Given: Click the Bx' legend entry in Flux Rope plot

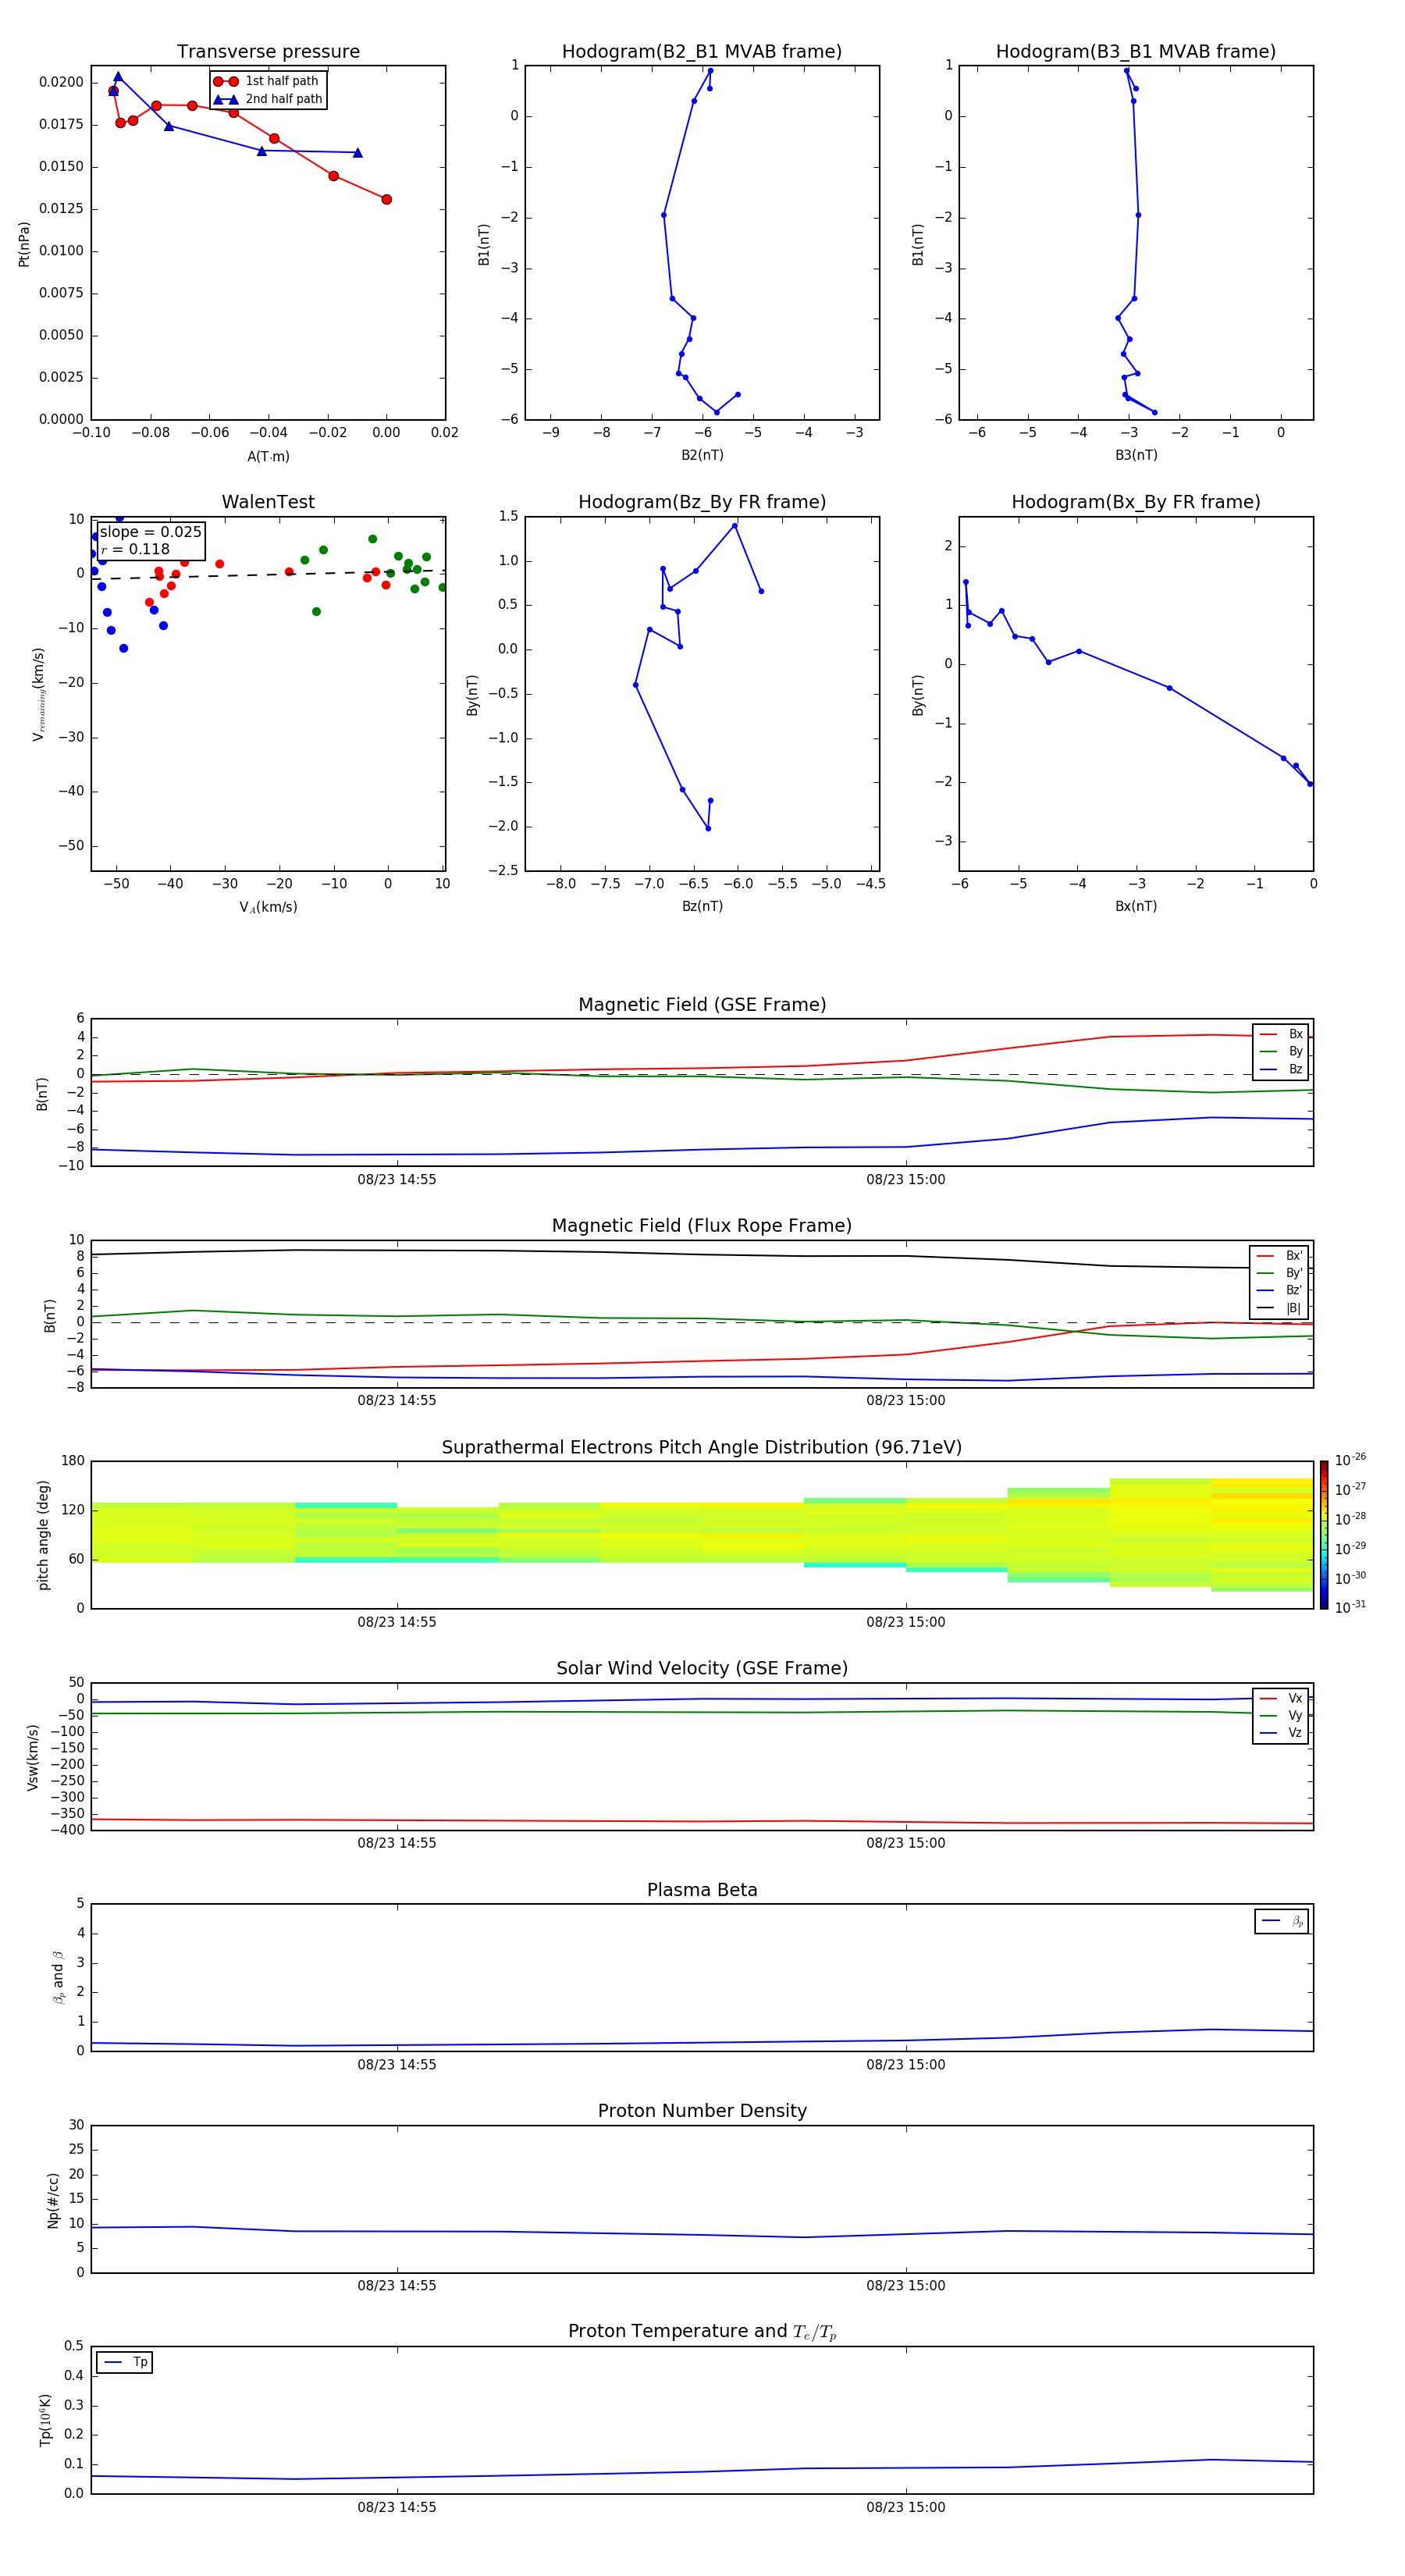Looking at the screenshot, I should tap(1280, 1256).
